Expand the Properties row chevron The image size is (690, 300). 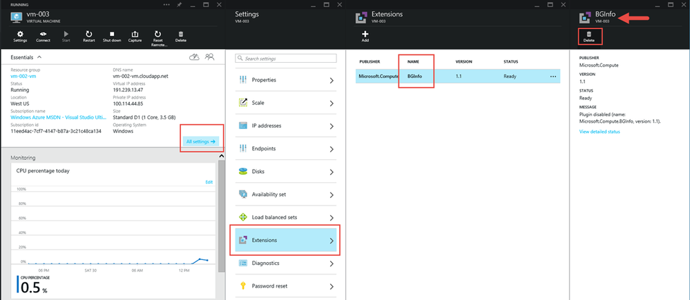(332, 81)
